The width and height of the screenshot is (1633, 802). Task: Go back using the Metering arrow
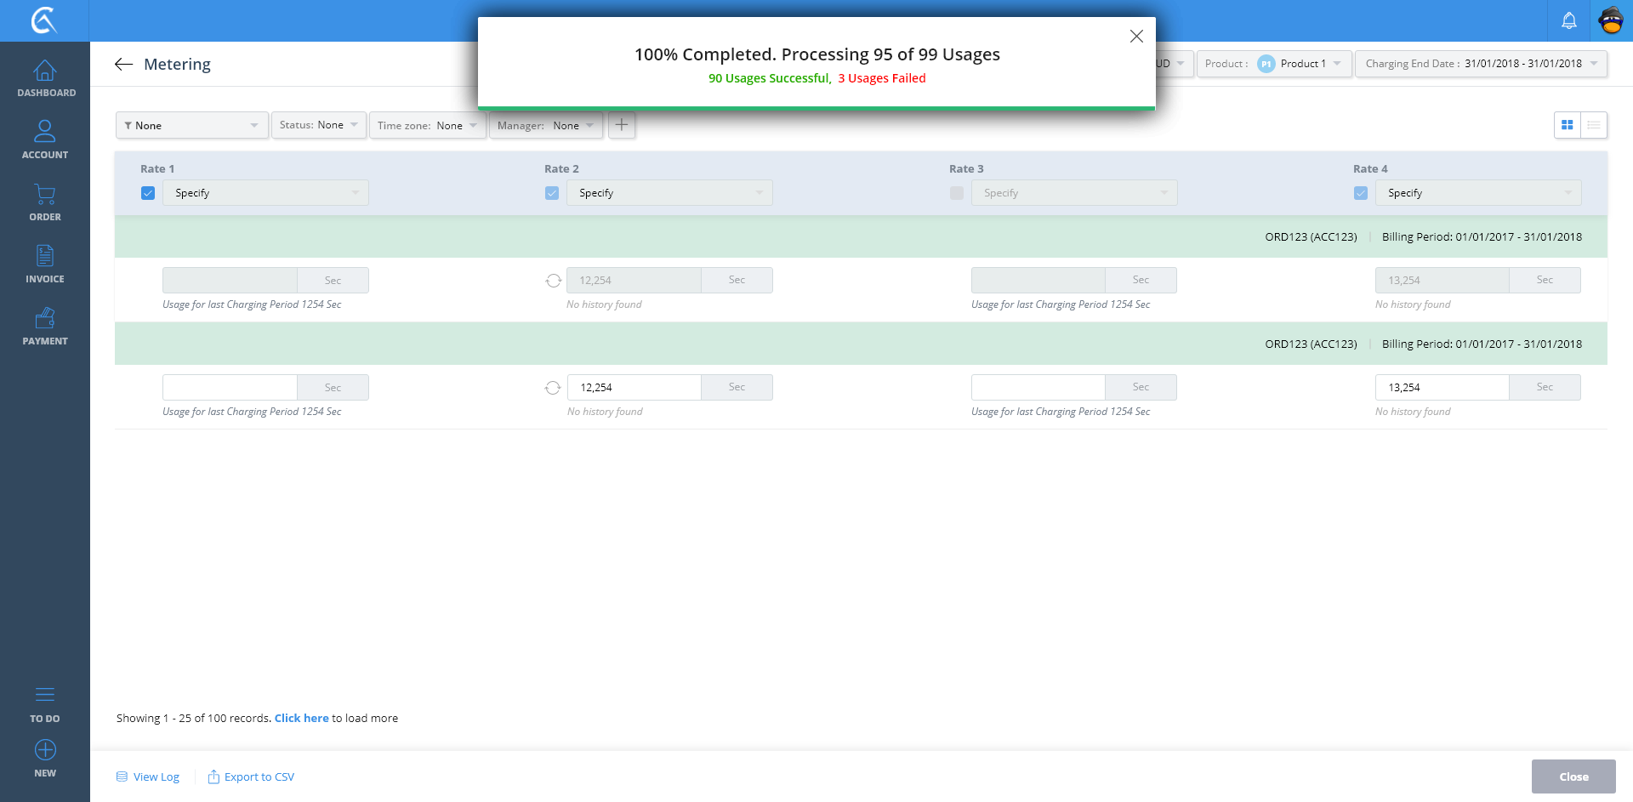(124, 65)
